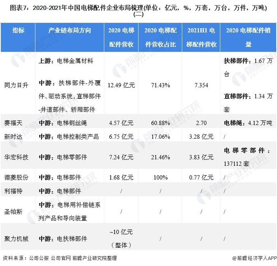Image resolution: width=277 pixels, height=266 pixels.
Task: Click the 7.354 value cell
Action: (201, 85)
